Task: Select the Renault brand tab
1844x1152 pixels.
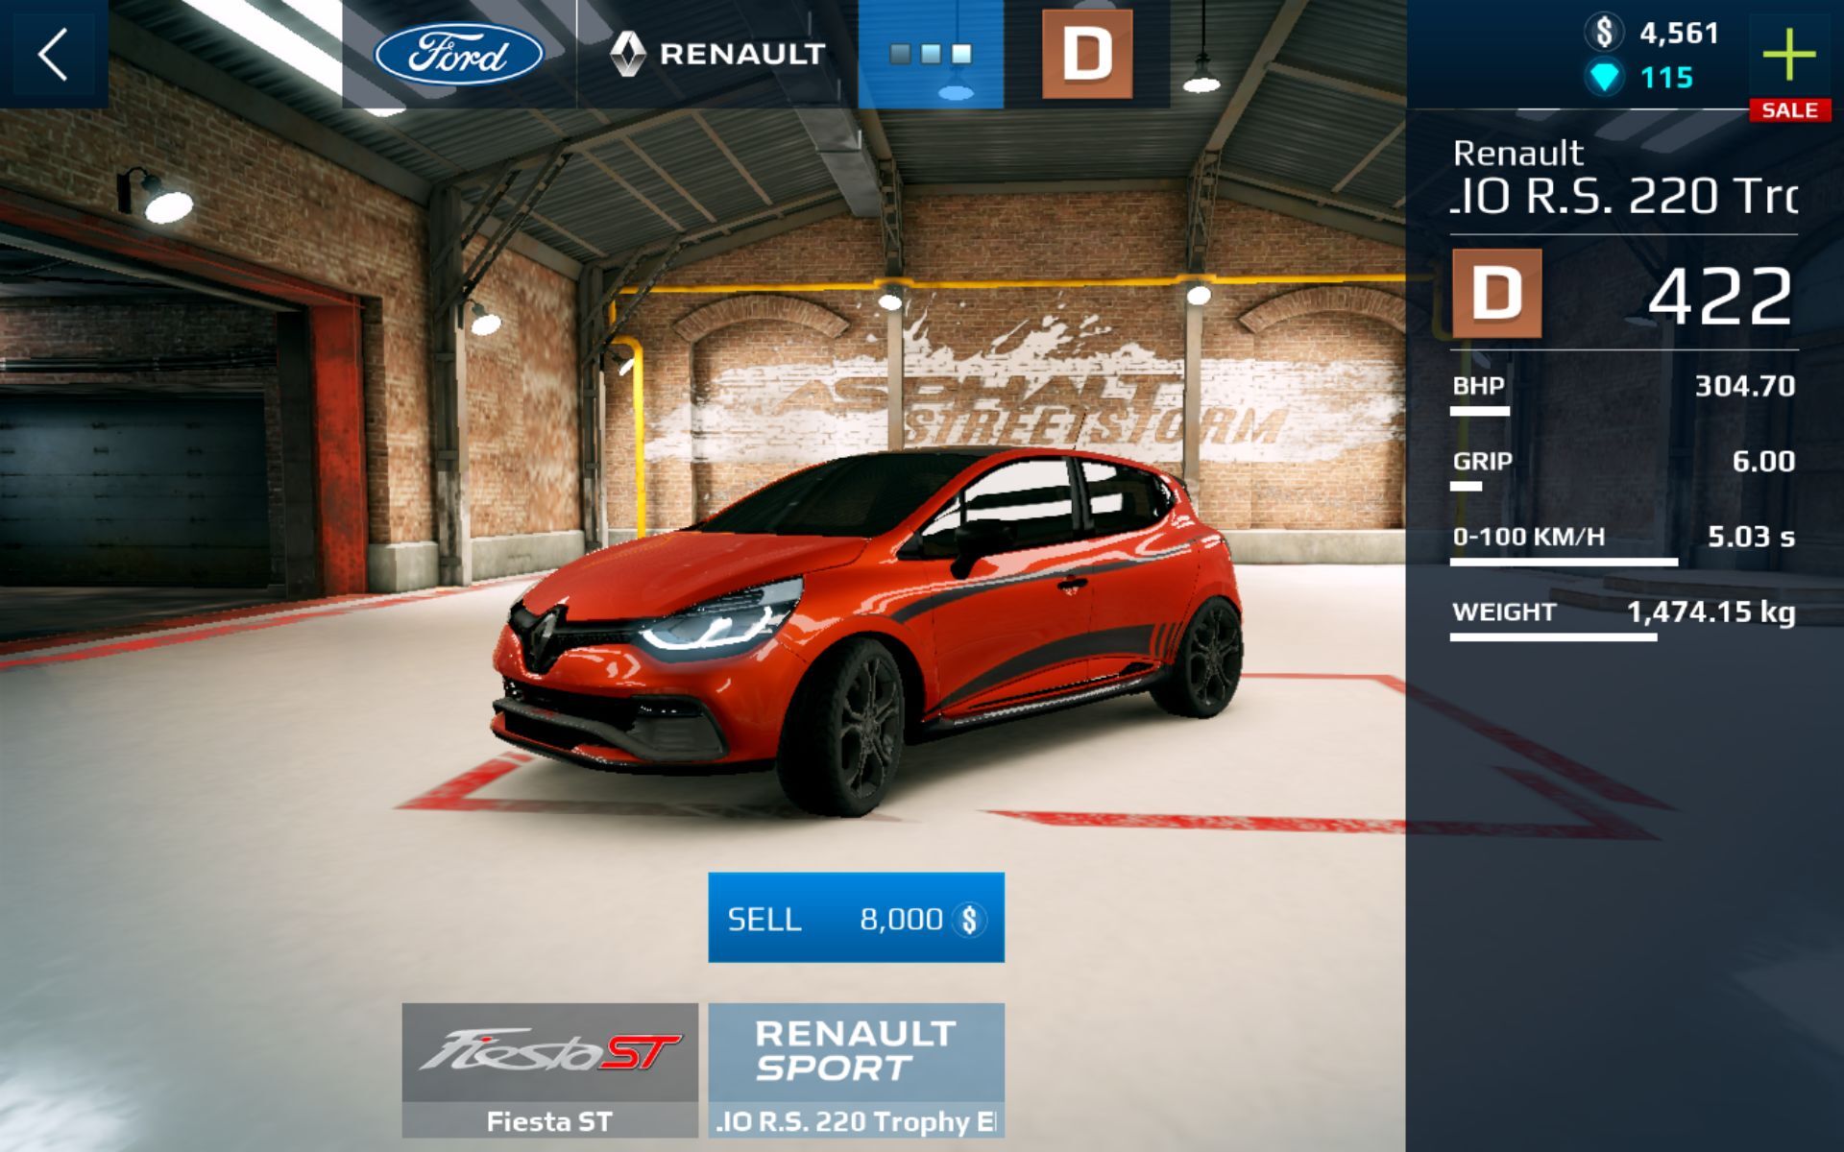Action: (717, 54)
